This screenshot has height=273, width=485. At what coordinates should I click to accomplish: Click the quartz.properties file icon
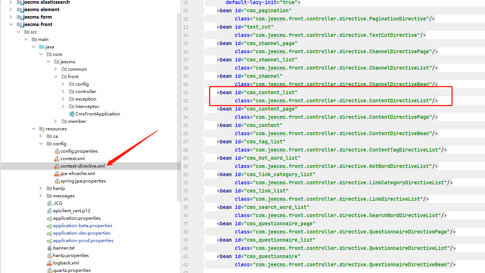click(50, 270)
